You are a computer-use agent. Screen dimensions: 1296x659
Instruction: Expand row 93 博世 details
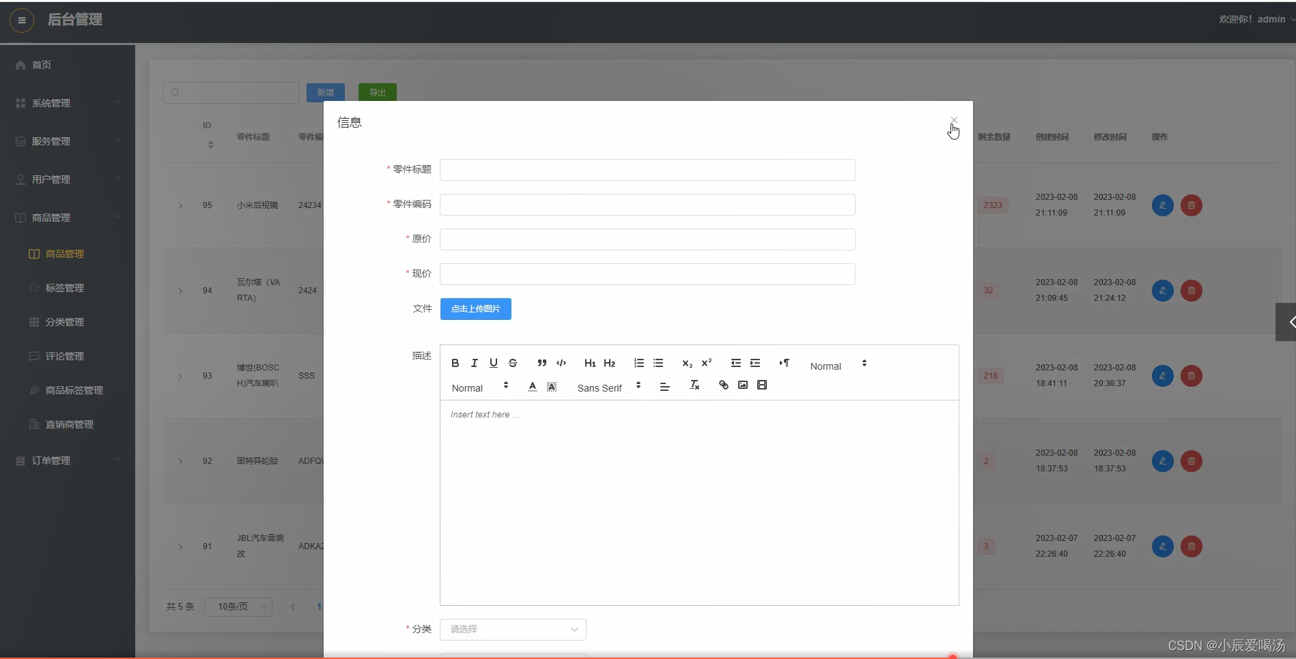[x=180, y=376]
